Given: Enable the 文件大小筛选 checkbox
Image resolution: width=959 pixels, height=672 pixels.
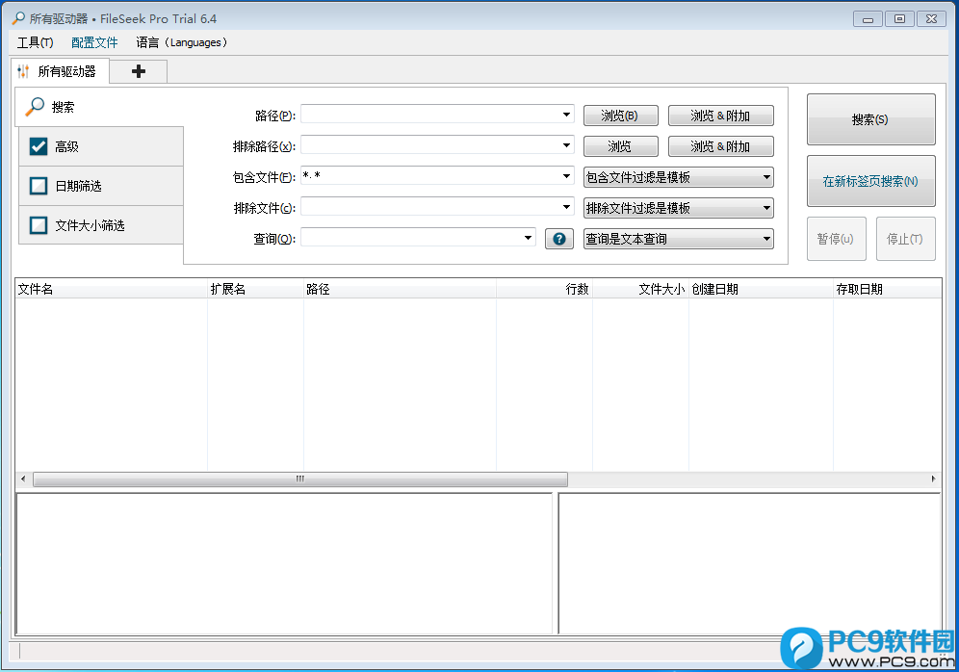Looking at the screenshot, I should 39,225.
